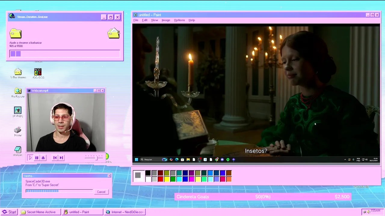
Task: Switch to Internet - NerdOrDie.com taskbar item
Action: (x=125, y=212)
